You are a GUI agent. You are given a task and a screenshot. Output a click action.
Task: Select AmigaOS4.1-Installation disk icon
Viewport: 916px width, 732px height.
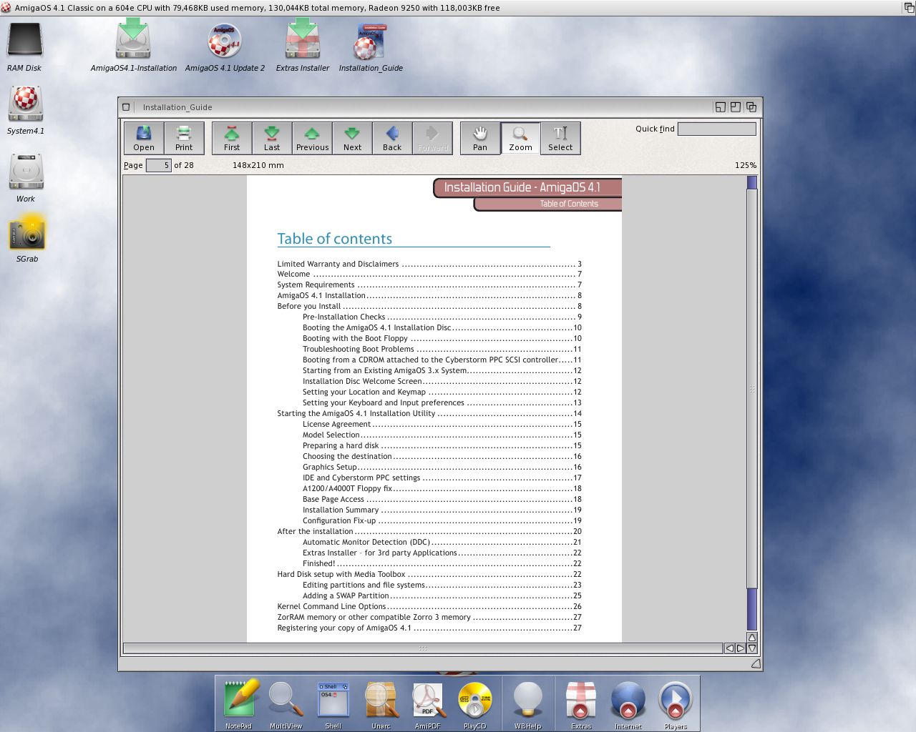(x=134, y=46)
